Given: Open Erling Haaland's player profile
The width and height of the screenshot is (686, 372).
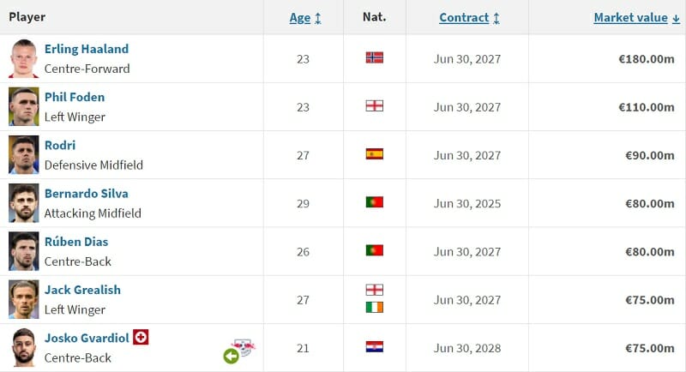Looking at the screenshot, I should click(86, 49).
